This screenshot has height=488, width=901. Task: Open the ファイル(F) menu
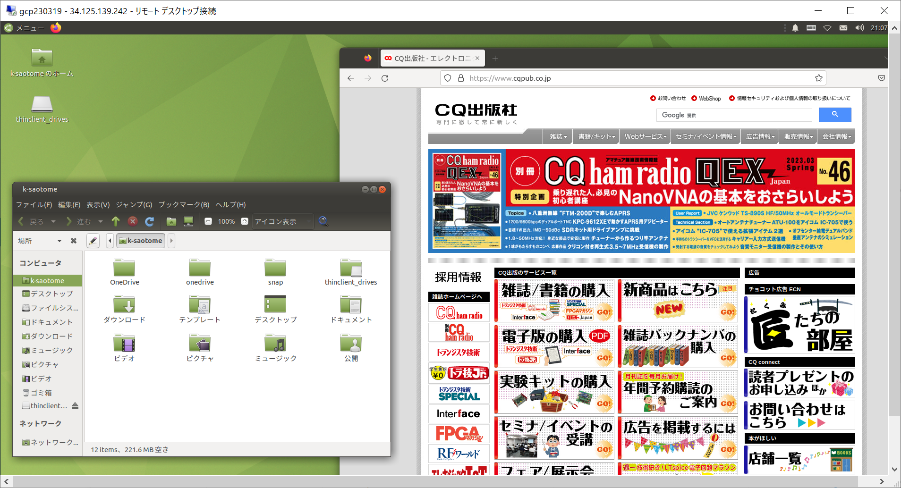pos(34,204)
